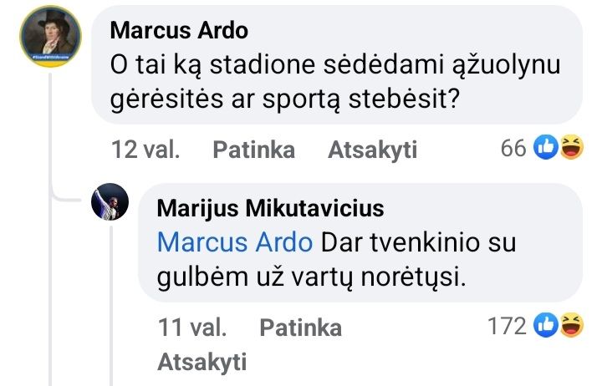Click the 11 val. timestamp

coord(191,328)
